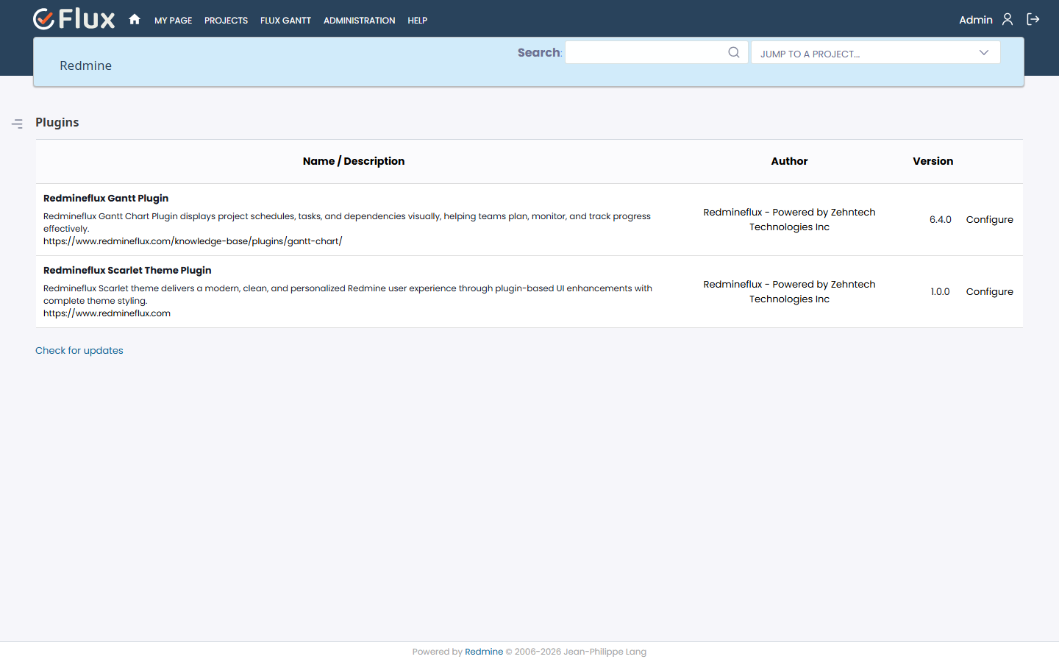Click the sign out icon
The image size is (1059, 662).
pos(1033,20)
